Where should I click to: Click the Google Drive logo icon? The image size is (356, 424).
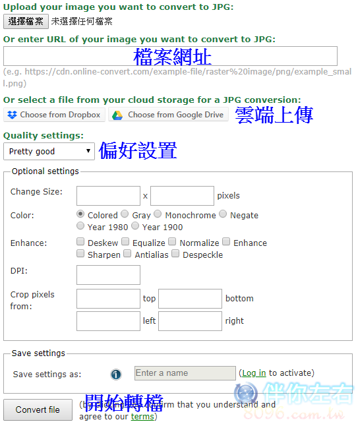117,115
